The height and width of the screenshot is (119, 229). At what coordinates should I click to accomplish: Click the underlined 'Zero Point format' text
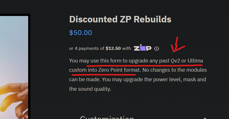pyautogui.click(x=119, y=70)
